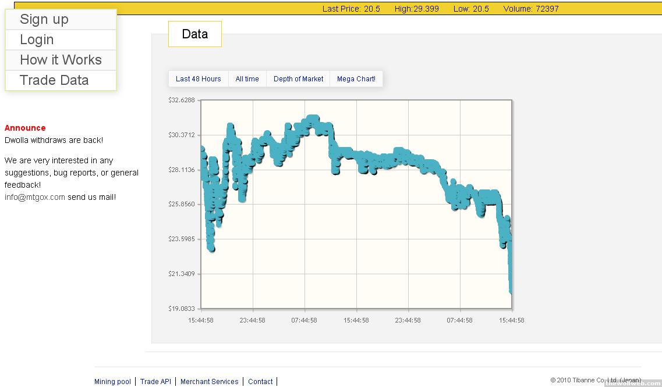Go to Merchant Services in the footer
This screenshot has height=387, width=662.
click(x=209, y=382)
